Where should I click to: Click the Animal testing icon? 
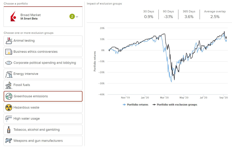(x=9, y=41)
